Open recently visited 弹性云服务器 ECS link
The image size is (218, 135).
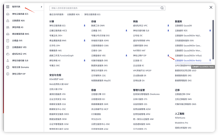coord(92,14)
